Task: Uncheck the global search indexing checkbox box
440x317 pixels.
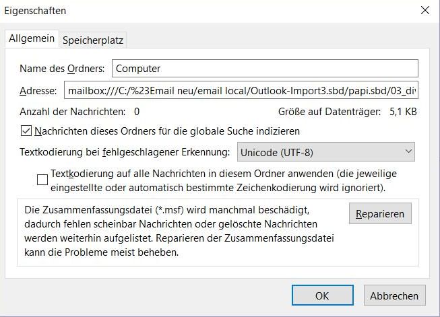Action: click(x=27, y=131)
